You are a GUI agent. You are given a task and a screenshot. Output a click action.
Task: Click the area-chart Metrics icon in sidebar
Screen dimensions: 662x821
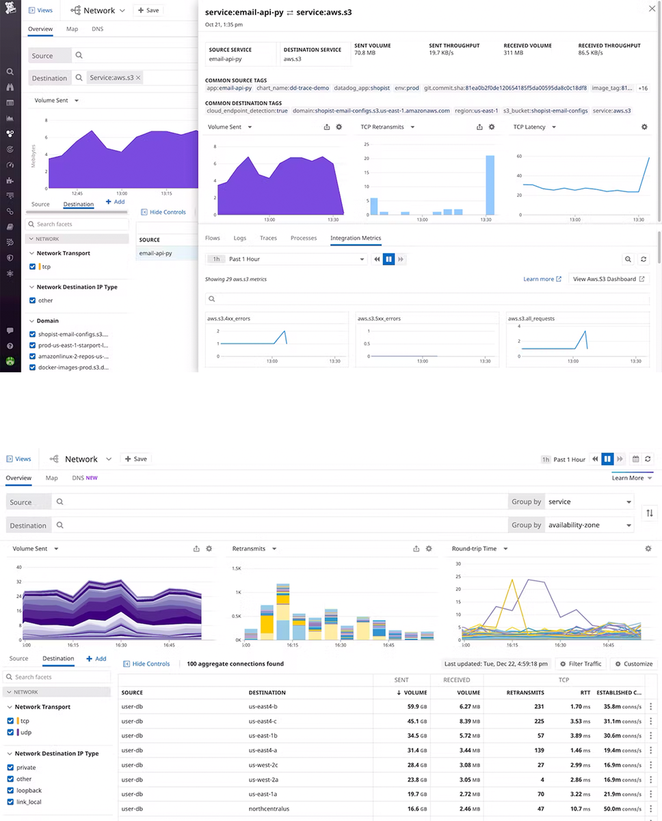10,118
